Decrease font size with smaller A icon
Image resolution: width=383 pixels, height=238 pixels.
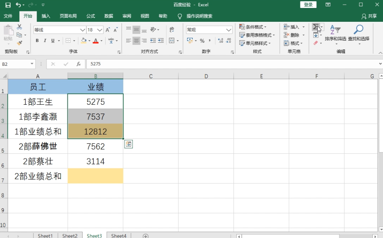(x=116, y=30)
